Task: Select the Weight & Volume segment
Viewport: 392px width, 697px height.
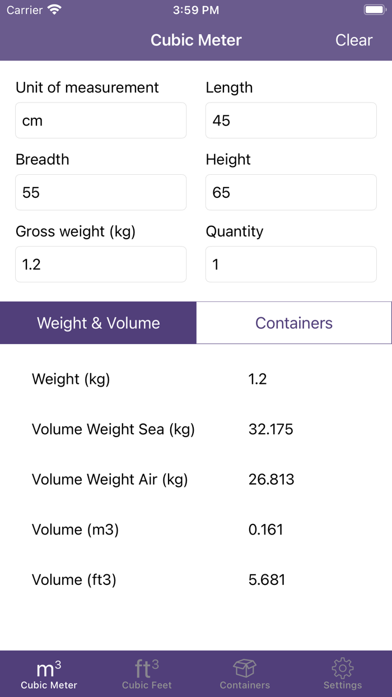Action: point(98,323)
